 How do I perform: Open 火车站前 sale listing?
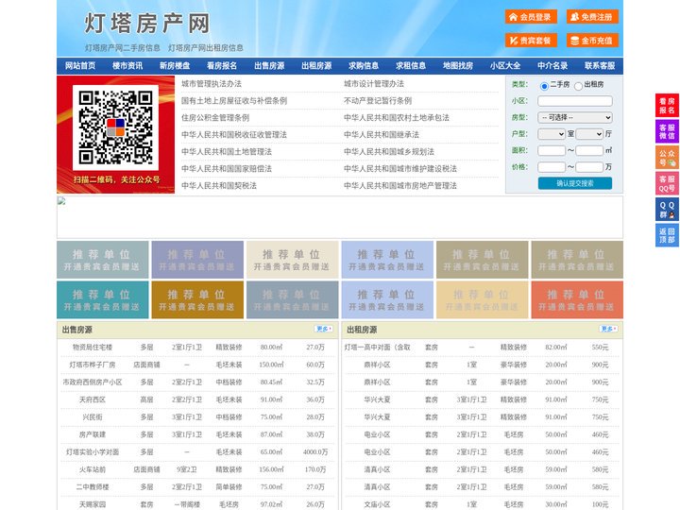93,469
